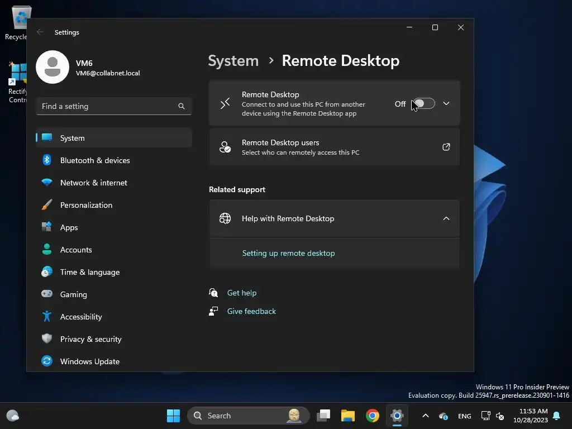Collapse the Help with Remote Desktop section
Viewport: 572px width, 429px height.
click(x=446, y=218)
